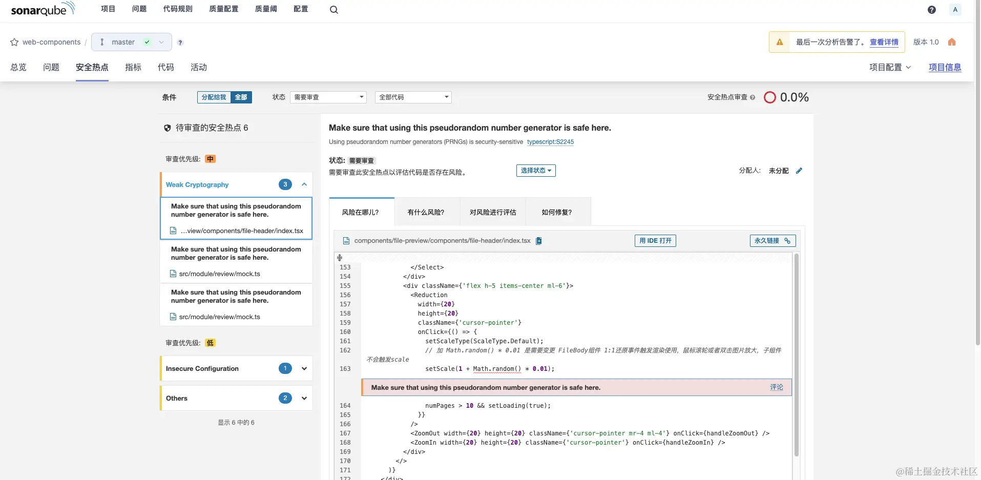Open the typescript:S2245 rule link

(x=550, y=142)
